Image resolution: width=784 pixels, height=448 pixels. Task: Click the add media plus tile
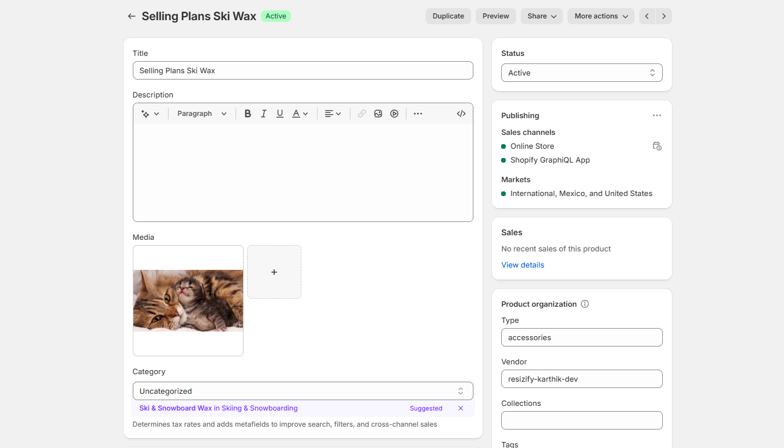click(x=274, y=272)
